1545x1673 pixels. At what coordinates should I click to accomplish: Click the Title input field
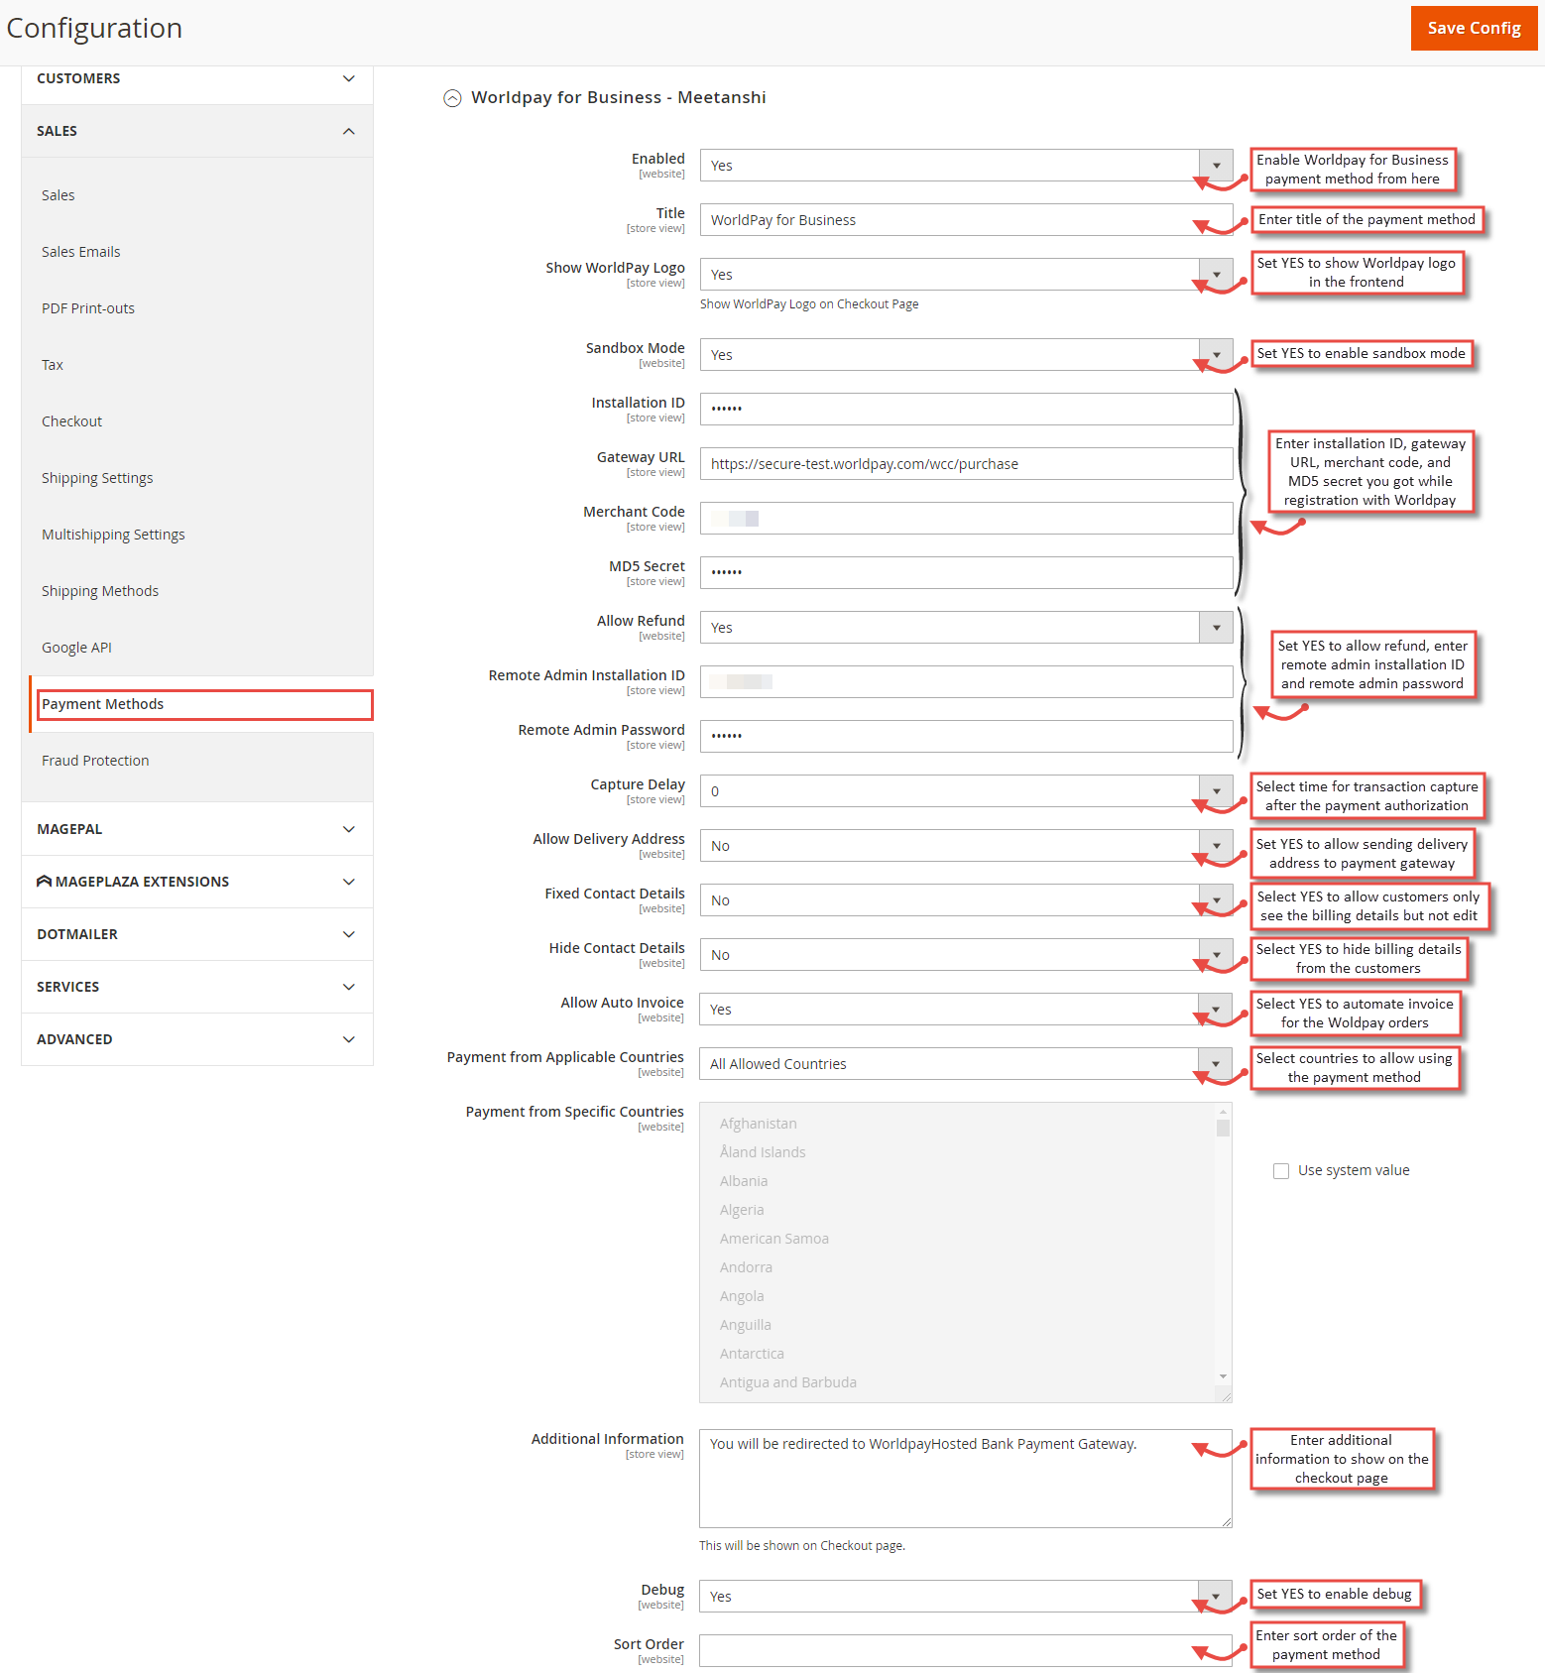click(966, 220)
